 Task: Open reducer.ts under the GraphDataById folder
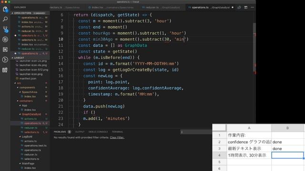tap(30, 128)
